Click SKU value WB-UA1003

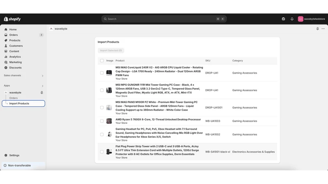213,121
